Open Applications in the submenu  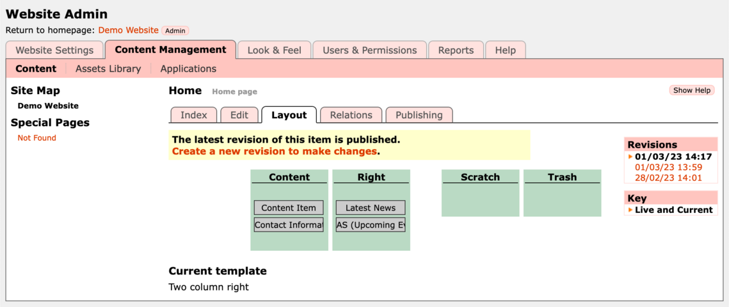click(188, 68)
